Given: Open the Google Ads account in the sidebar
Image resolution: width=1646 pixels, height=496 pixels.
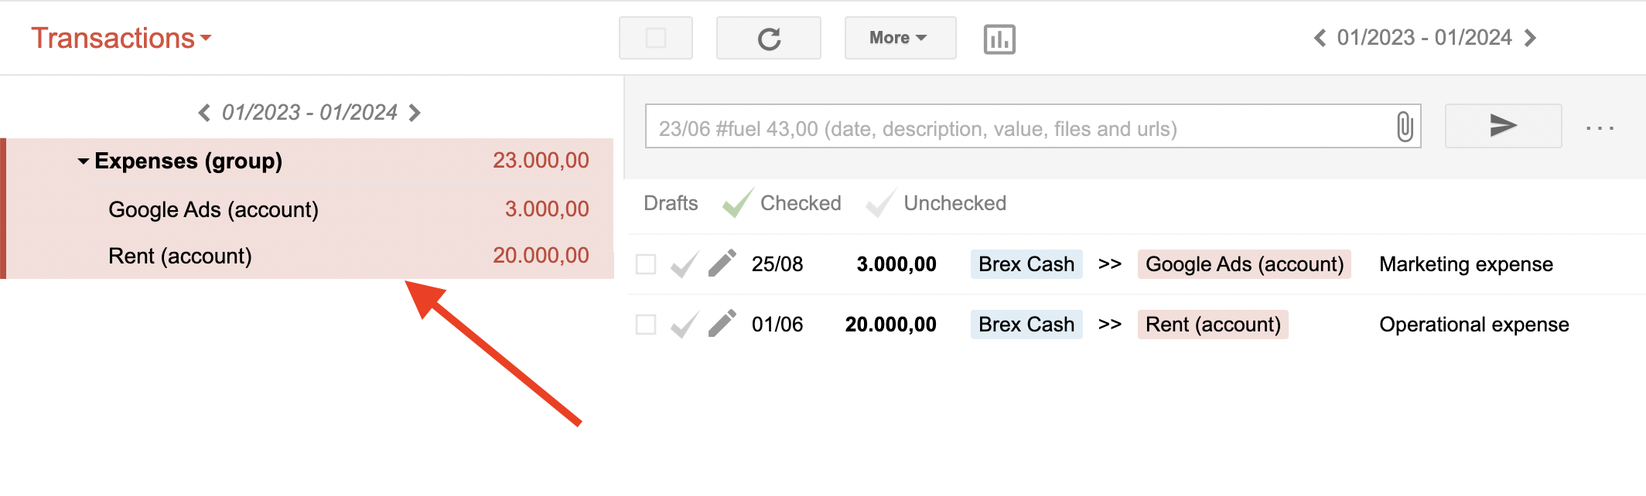Looking at the screenshot, I should (213, 209).
